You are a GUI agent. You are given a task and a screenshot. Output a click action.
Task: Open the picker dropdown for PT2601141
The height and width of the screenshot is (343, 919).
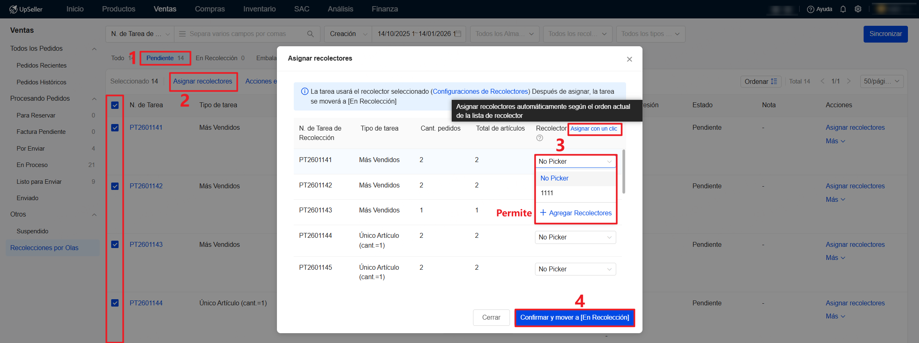coord(575,161)
